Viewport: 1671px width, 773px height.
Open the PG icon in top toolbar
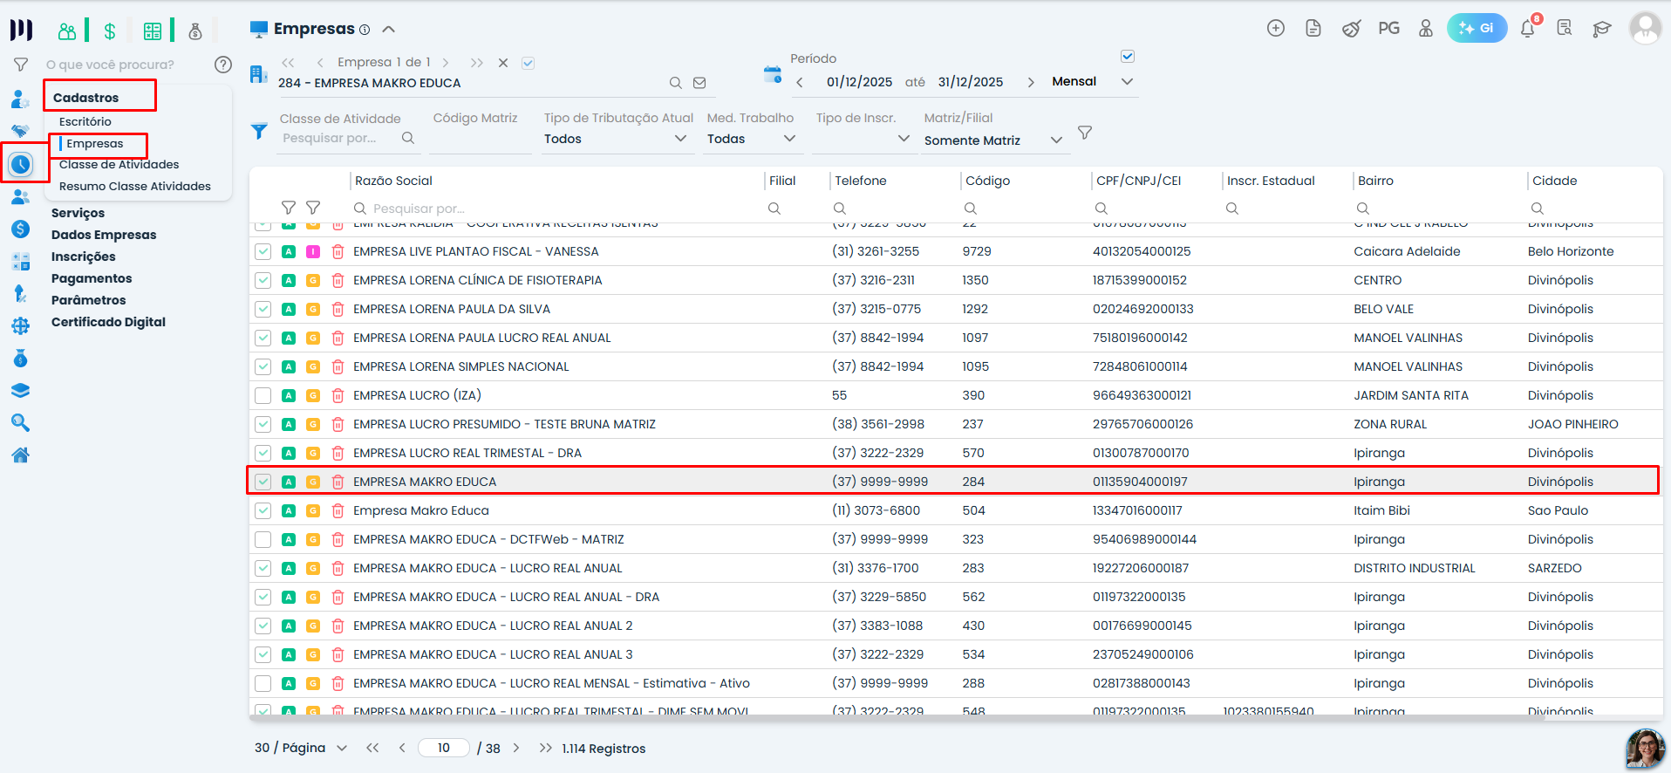coord(1388,29)
